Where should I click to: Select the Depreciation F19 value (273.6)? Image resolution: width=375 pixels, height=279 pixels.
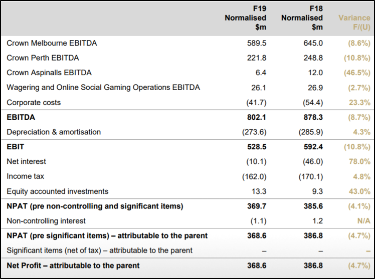point(254,132)
